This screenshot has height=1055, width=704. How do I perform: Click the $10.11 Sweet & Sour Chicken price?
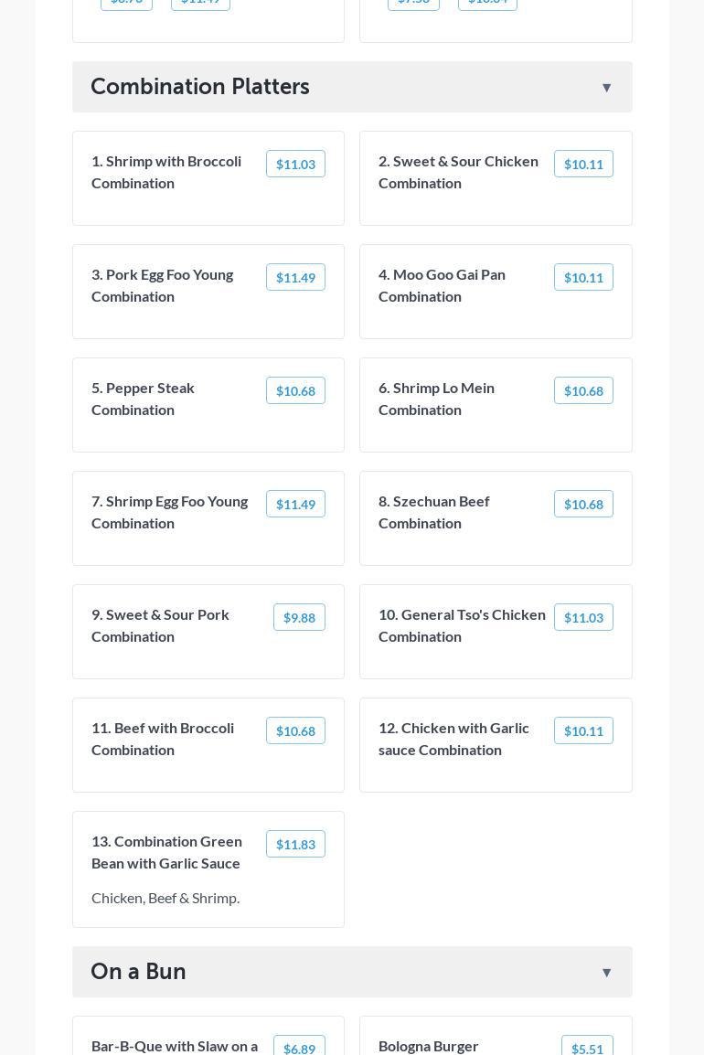(583, 165)
